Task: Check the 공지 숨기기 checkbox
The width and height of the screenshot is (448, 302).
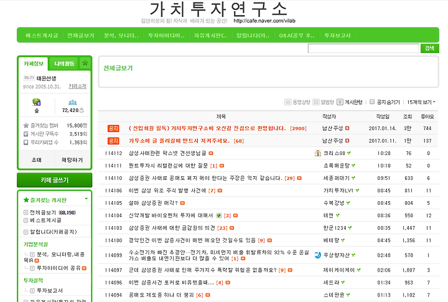Action: 372,101
